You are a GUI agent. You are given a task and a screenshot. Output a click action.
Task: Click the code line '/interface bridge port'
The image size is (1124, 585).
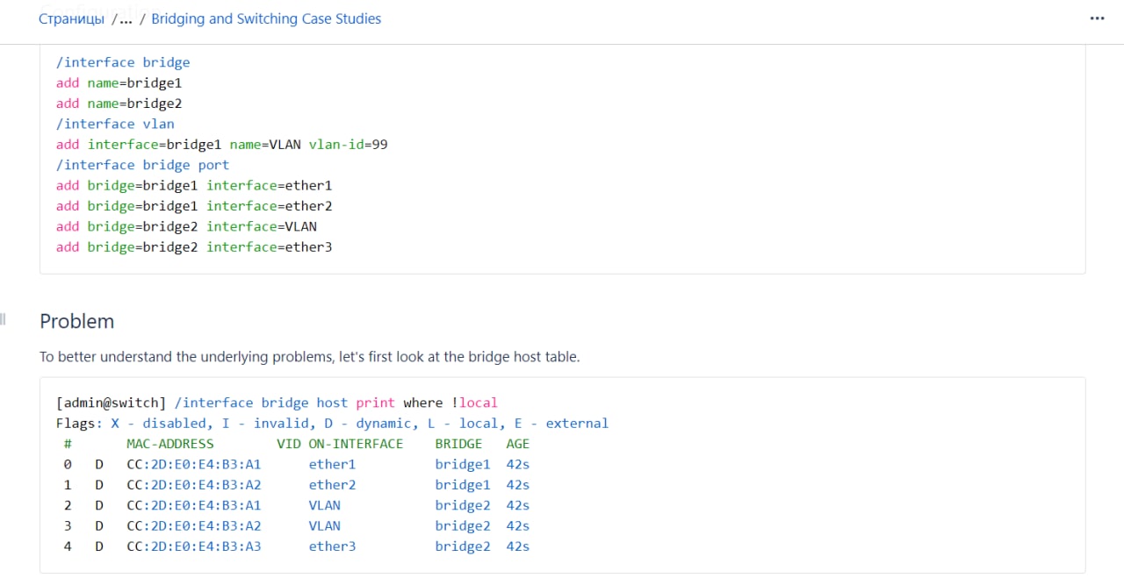(x=142, y=165)
